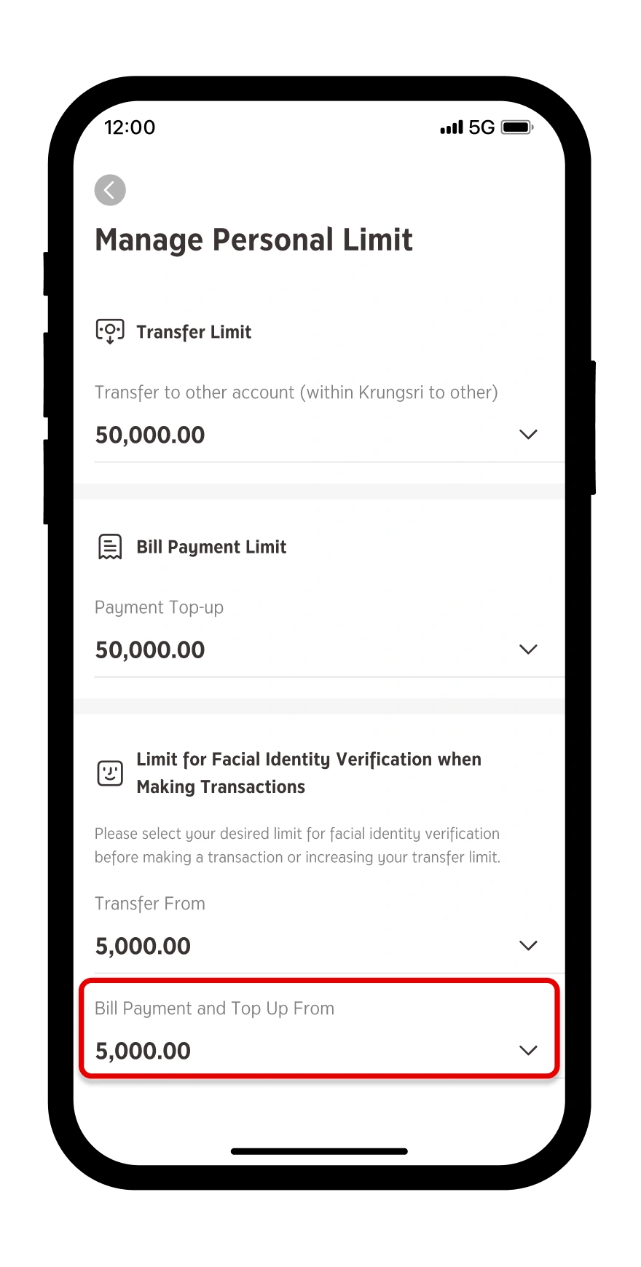The width and height of the screenshot is (641, 1267).
Task: Open the Transfer From limit chevron
Action: coord(528,946)
